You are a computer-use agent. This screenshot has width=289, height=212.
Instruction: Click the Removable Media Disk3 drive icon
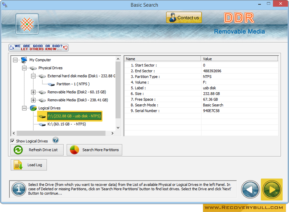click(x=42, y=100)
